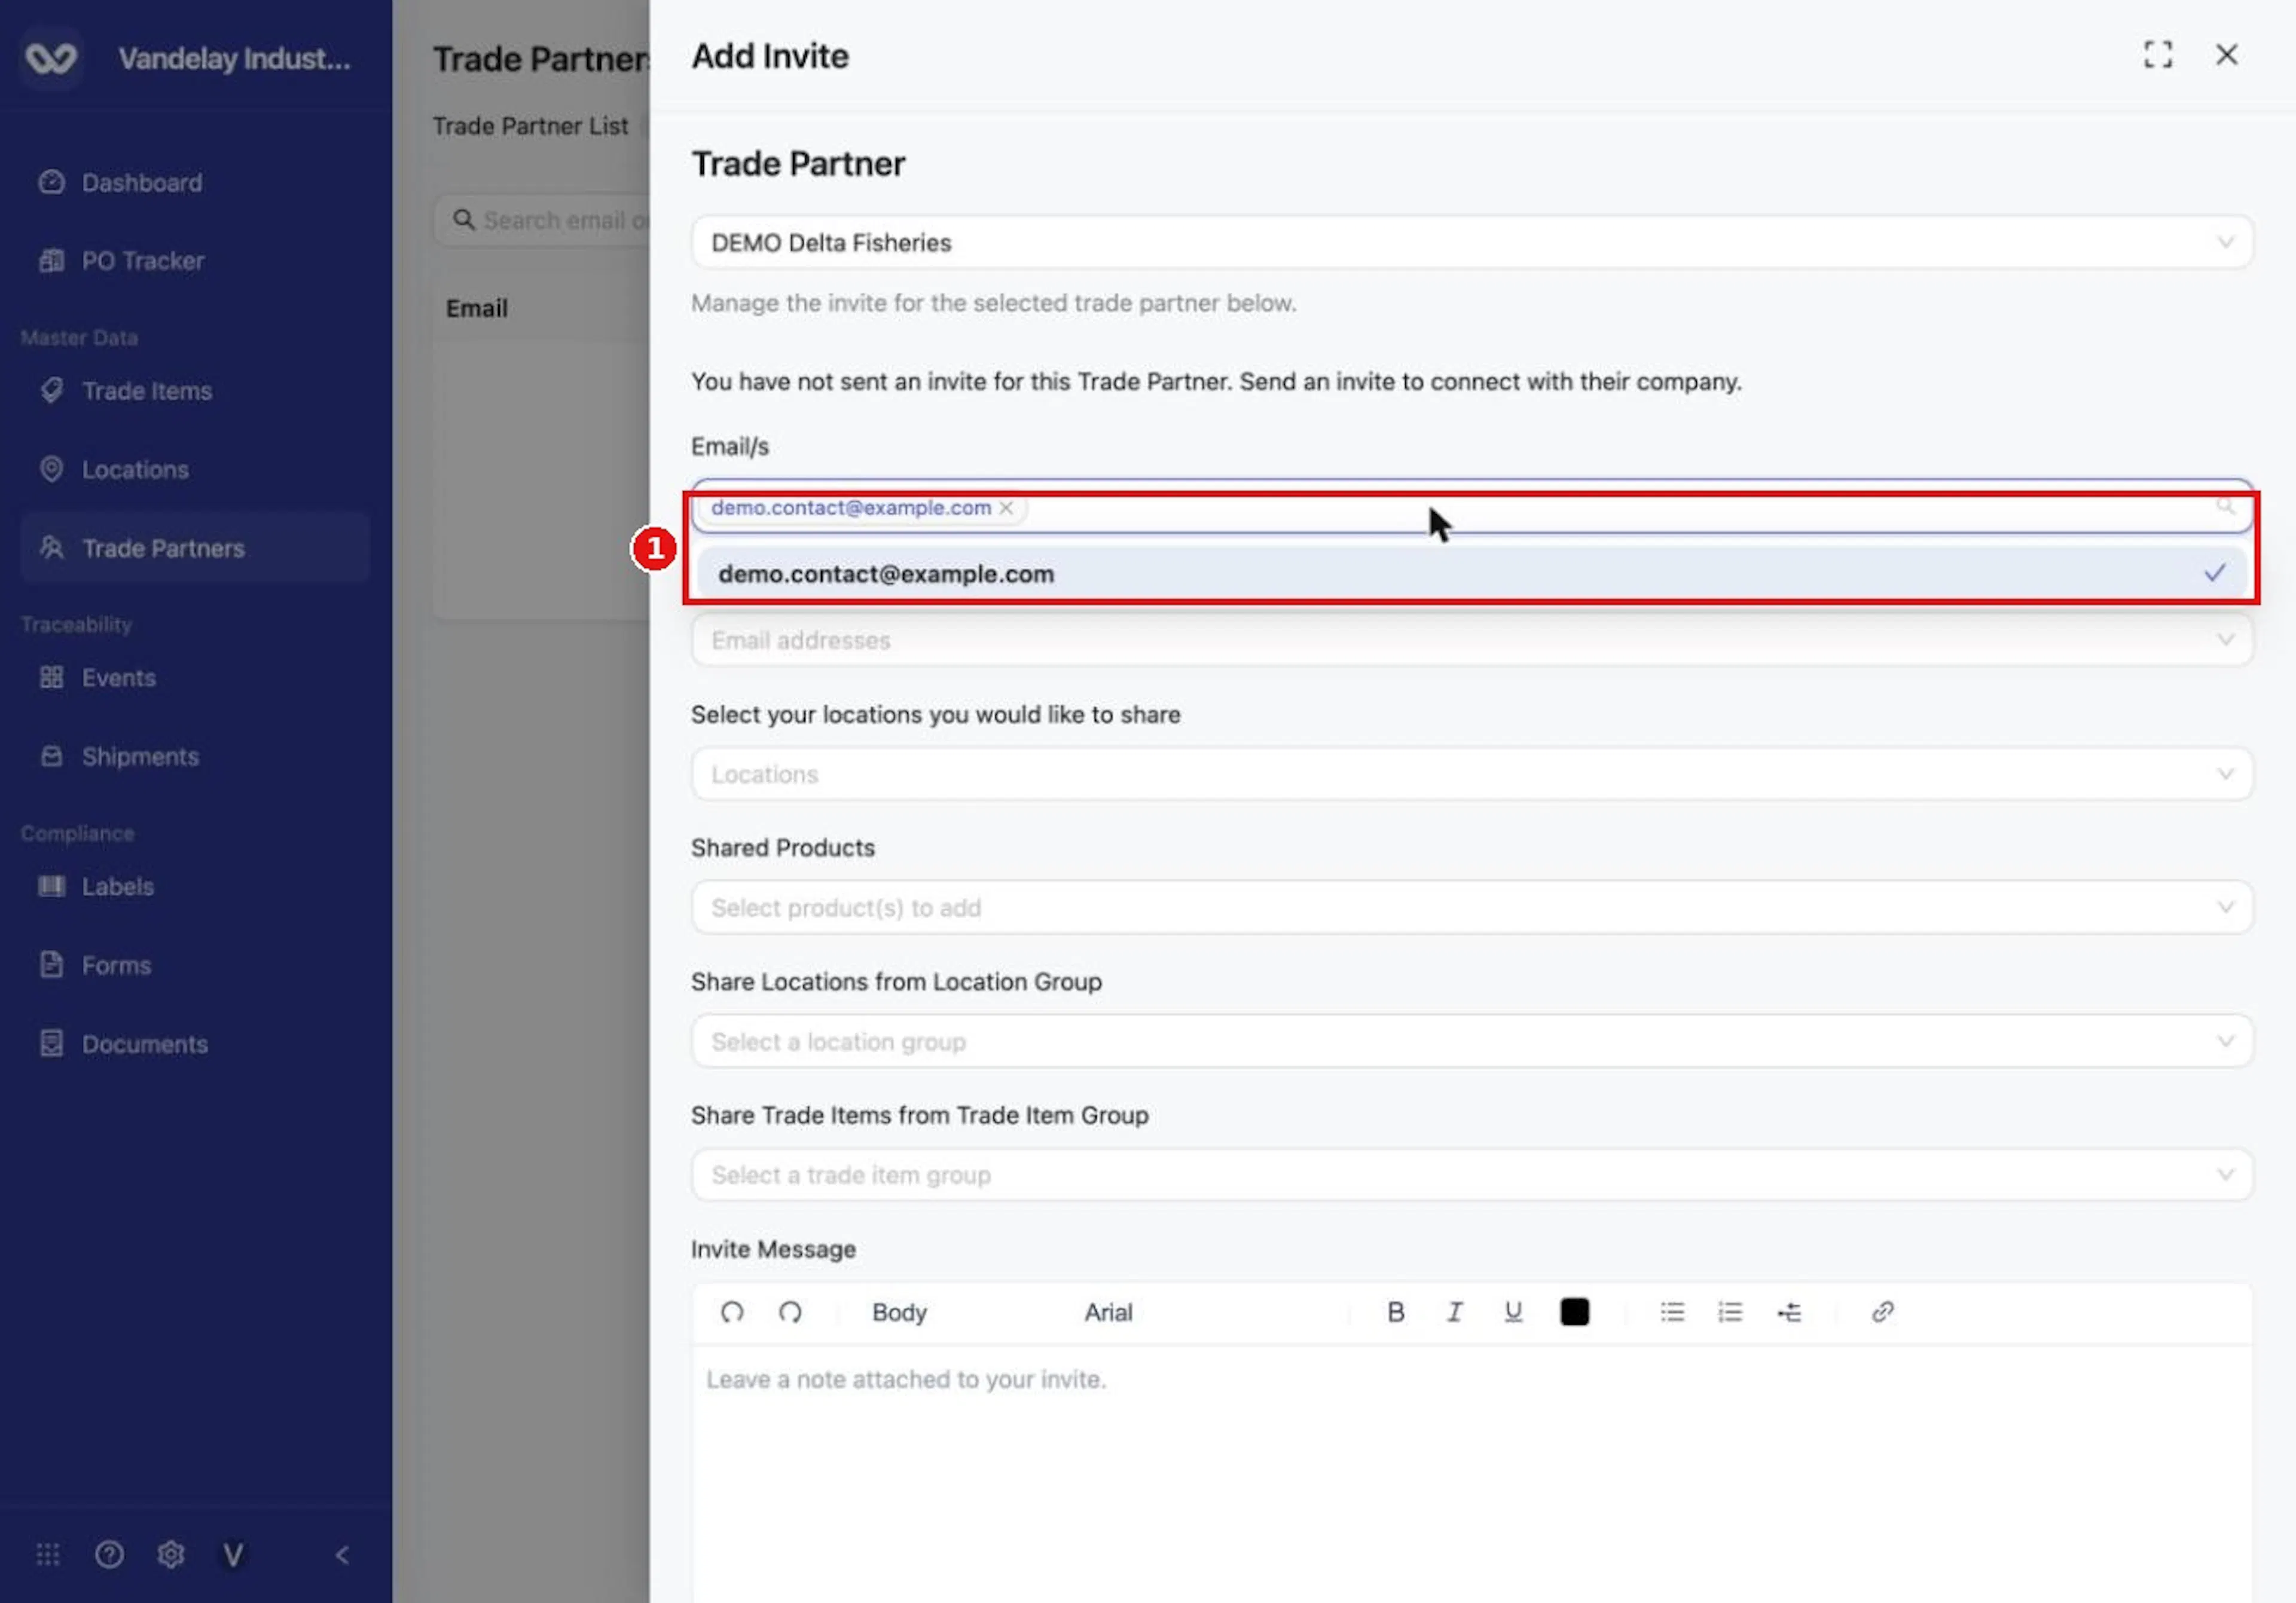Screen dimensions: 2296x1603
Task: Expand the Add Invite panel fullscreen
Action: pos(2158,54)
